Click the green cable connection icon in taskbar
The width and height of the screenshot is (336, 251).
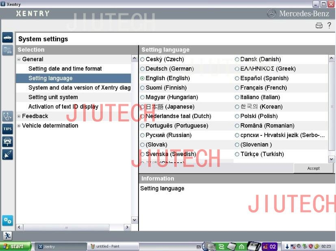(x=221, y=247)
